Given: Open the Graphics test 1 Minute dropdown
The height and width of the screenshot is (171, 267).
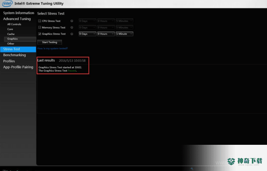Looking at the screenshot, I should 124,34.
